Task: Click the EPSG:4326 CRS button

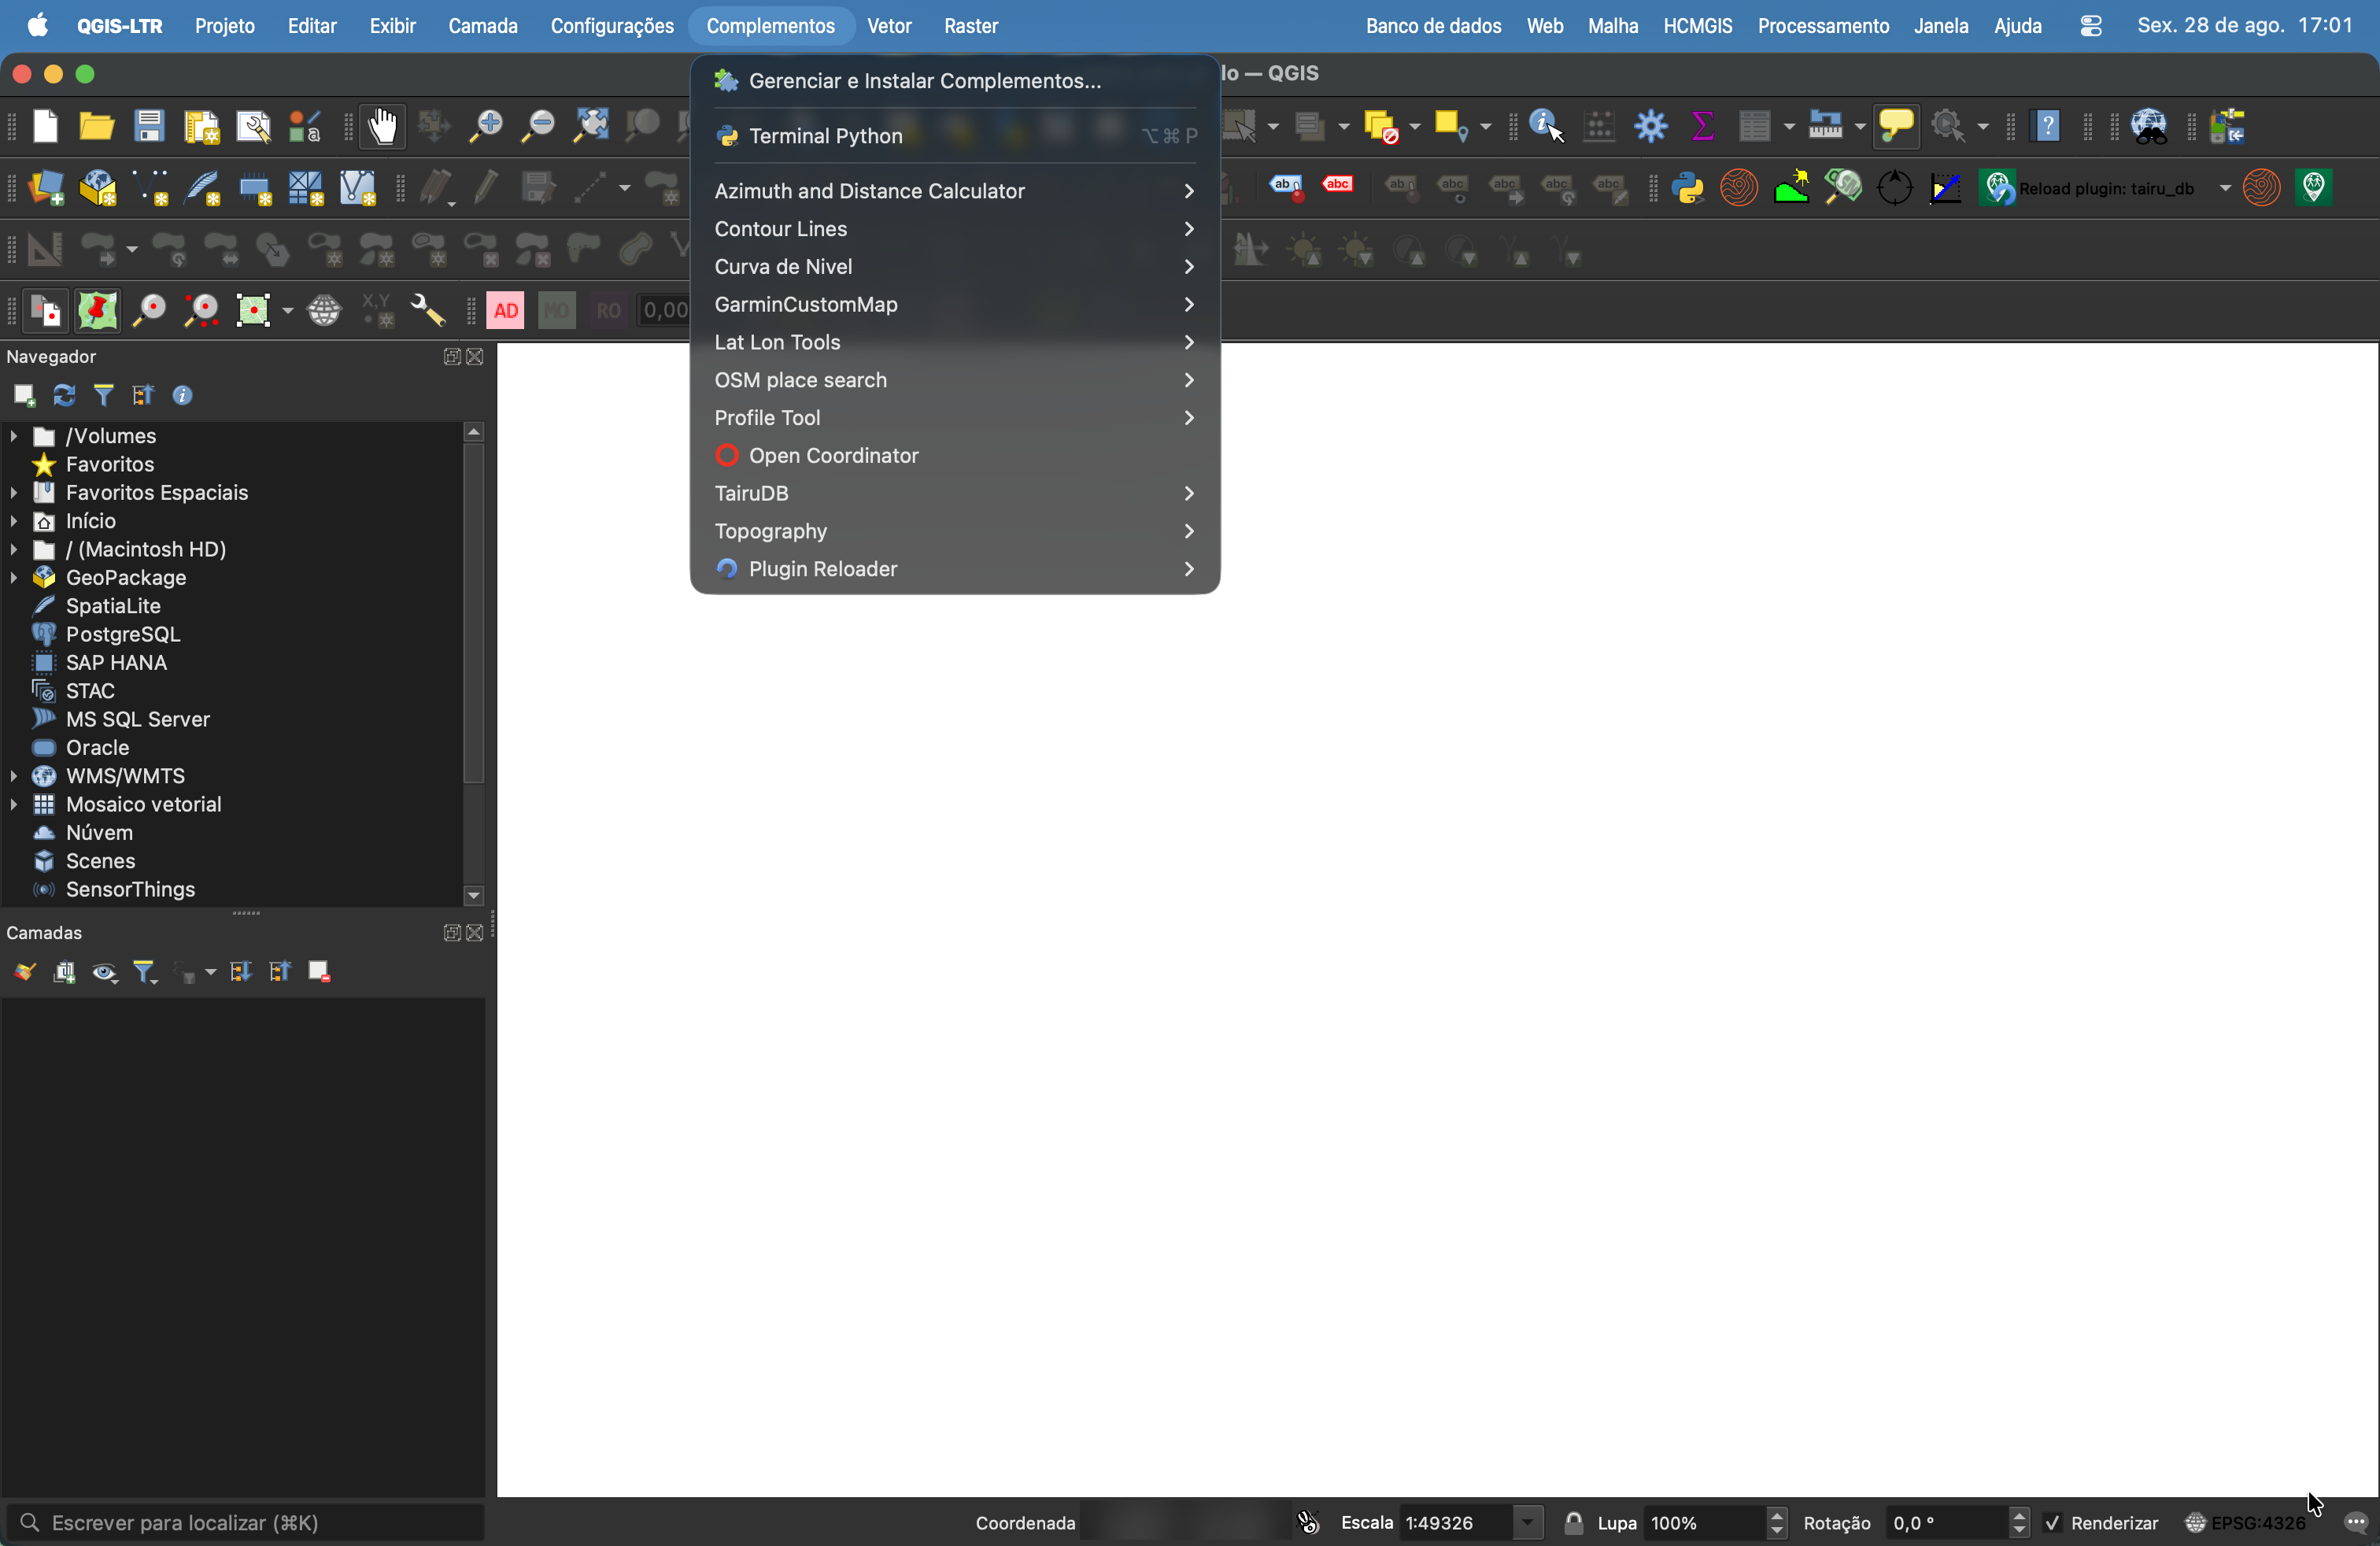Action: click(x=2245, y=1523)
